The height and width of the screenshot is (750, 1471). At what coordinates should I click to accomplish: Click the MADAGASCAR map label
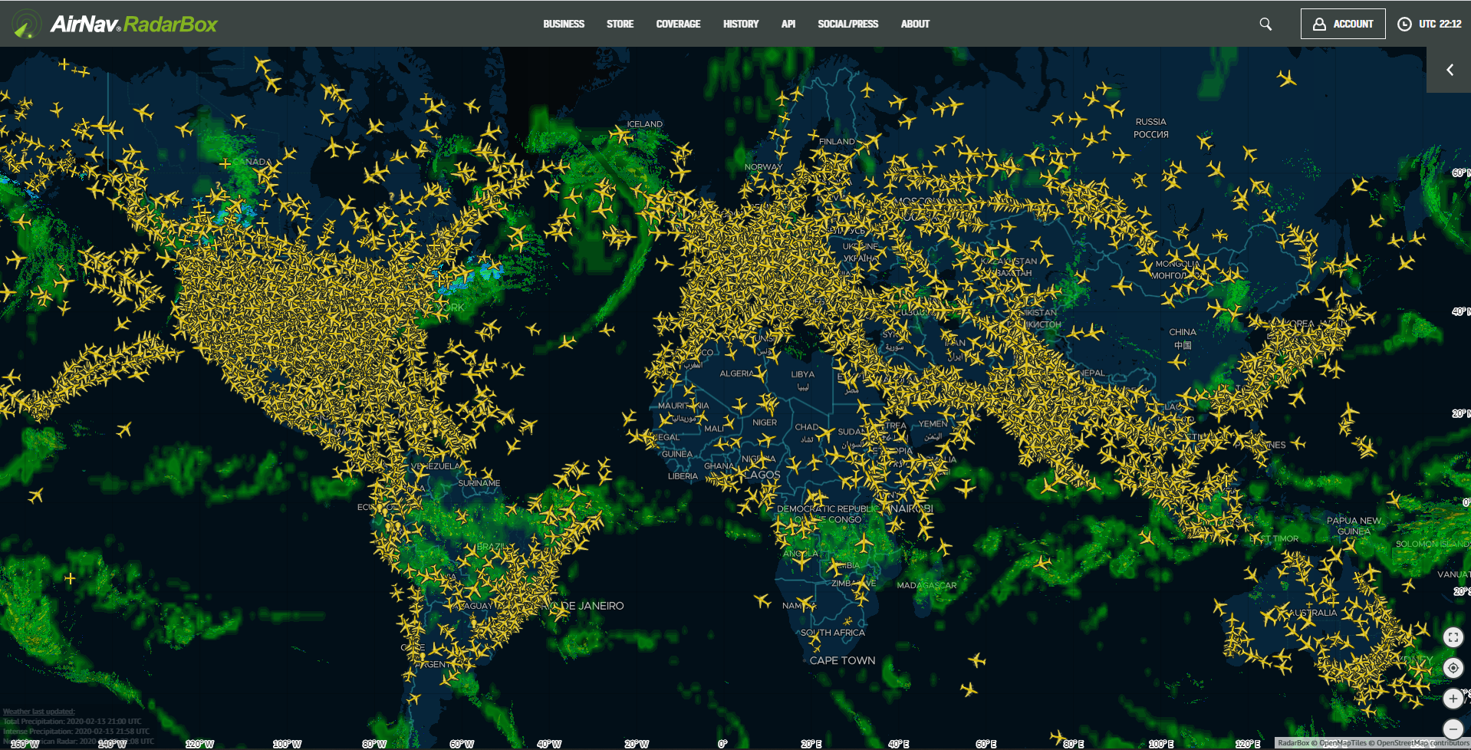(927, 585)
